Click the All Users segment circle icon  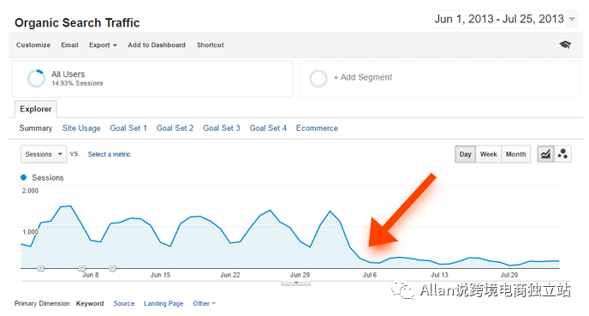click(x=36, y=78)
